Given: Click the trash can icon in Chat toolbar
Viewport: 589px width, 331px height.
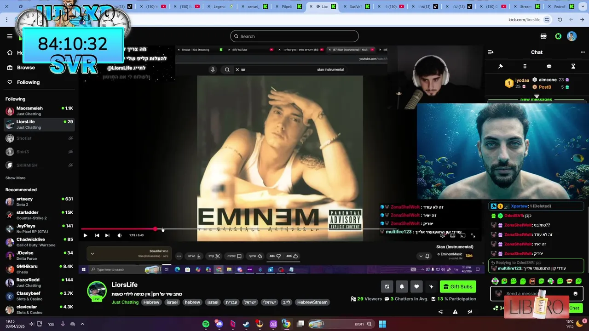Looking at the screenshot, I should tap(525, 66).
